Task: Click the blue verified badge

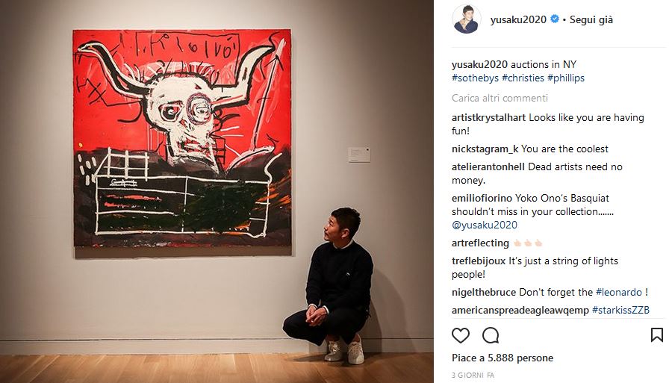Action: click(x=555, y=19)
